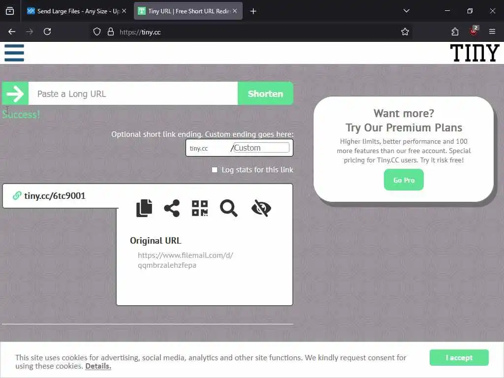Click the original filemail.com URL text

(x=186, y=260)
